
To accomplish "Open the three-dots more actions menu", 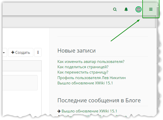I will click(x=38, y=53).
